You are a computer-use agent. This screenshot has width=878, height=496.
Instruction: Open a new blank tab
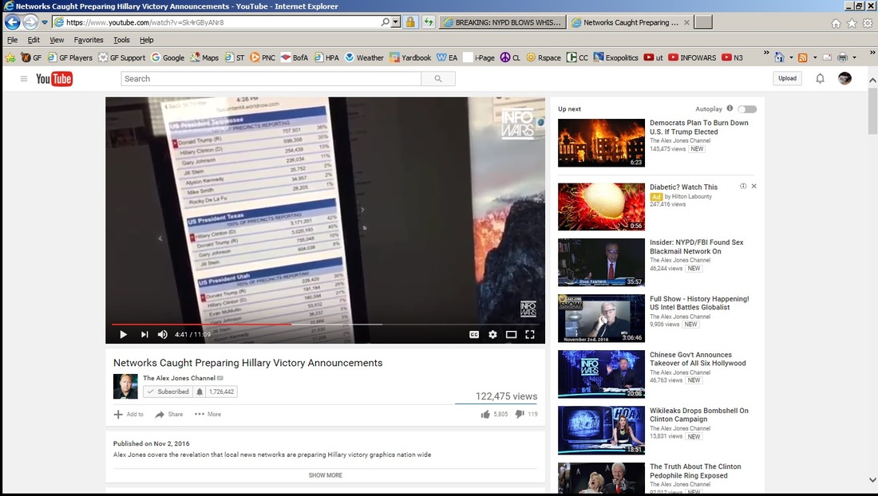click(703, 22)
